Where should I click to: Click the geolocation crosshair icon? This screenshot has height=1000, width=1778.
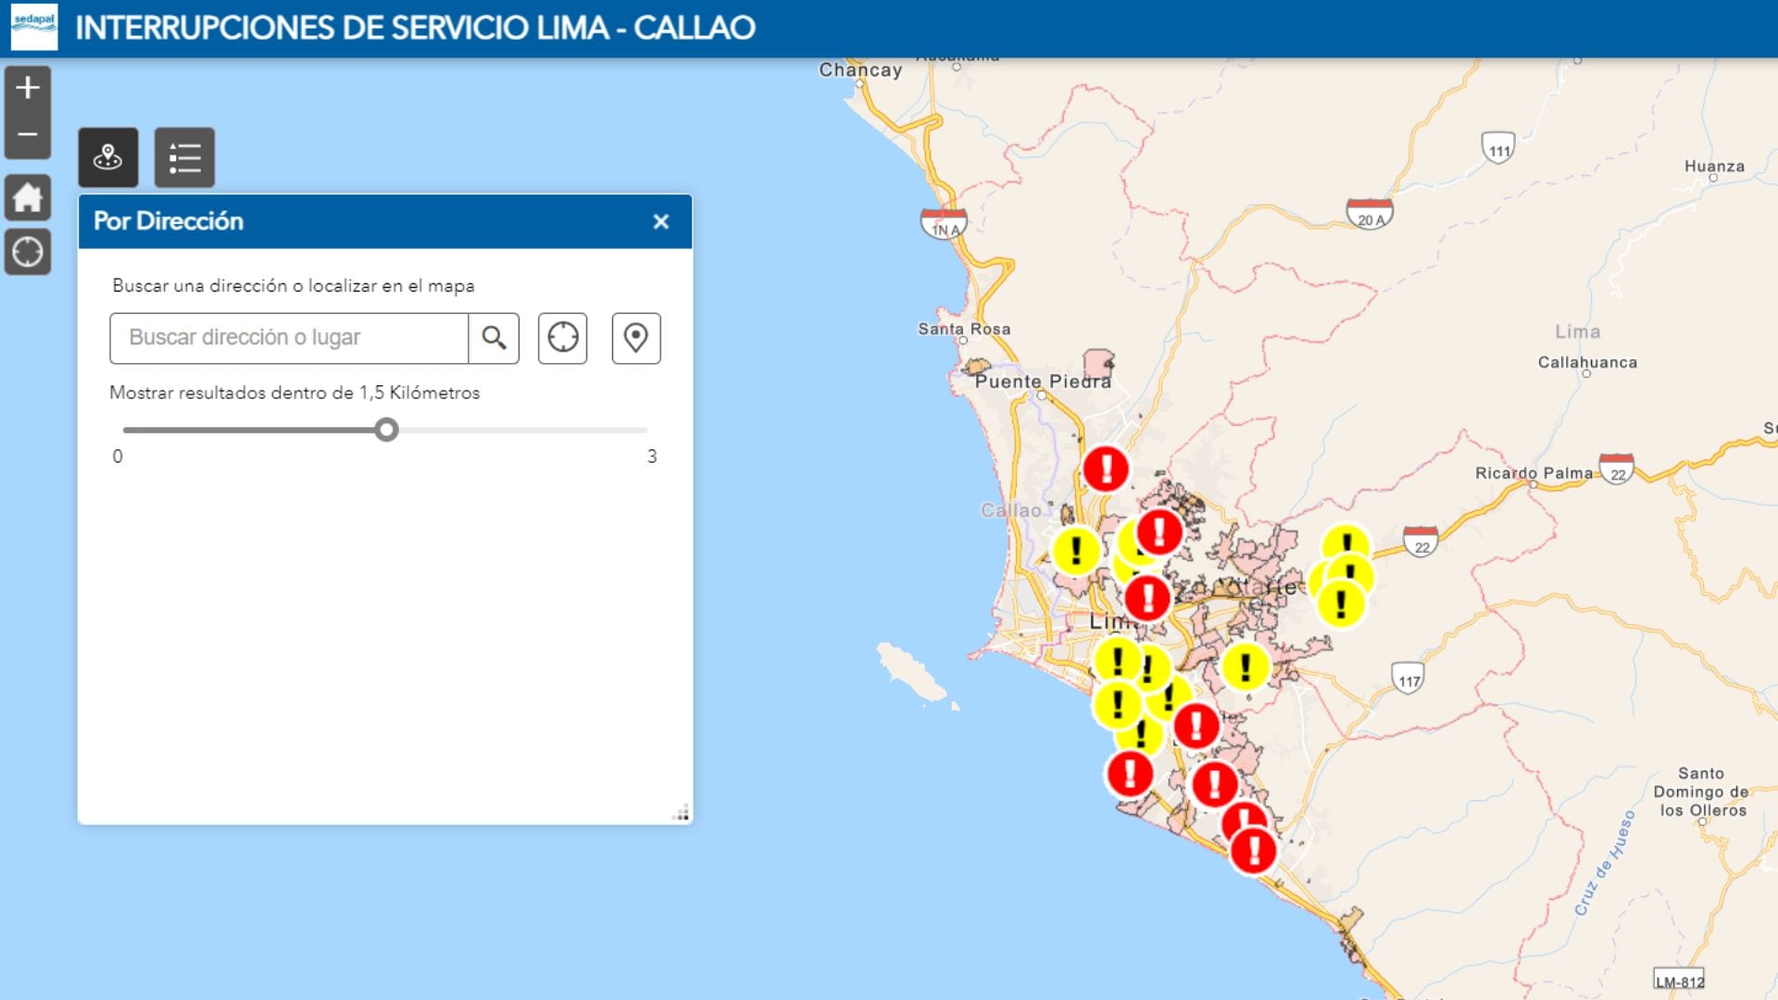(563, 337)
